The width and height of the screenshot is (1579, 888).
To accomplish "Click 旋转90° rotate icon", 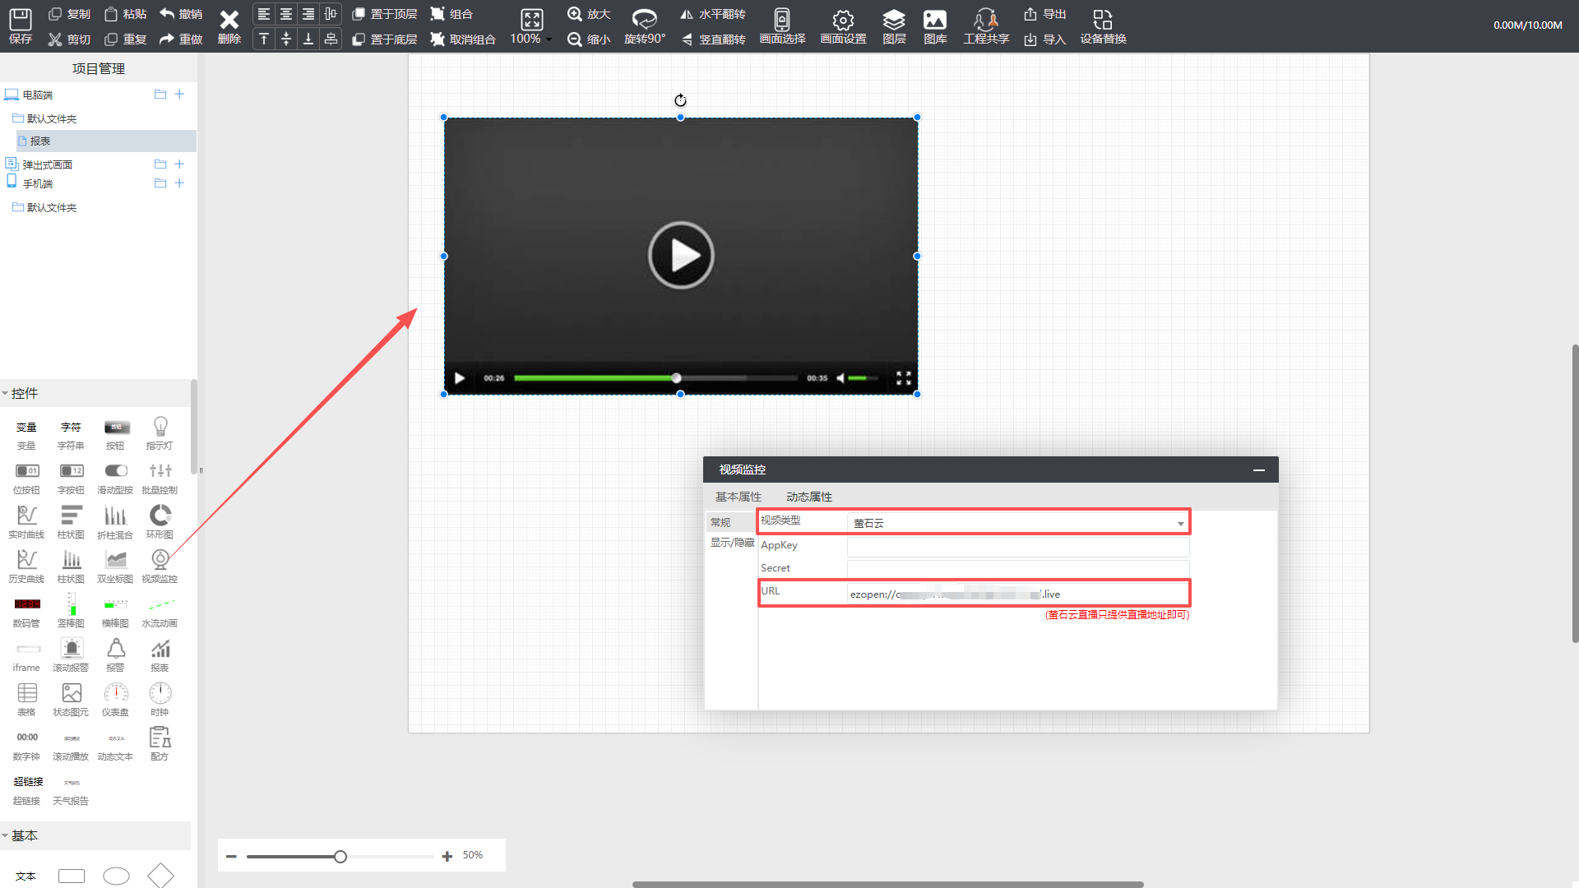I will pyautogui.click(x=644, y=20).
